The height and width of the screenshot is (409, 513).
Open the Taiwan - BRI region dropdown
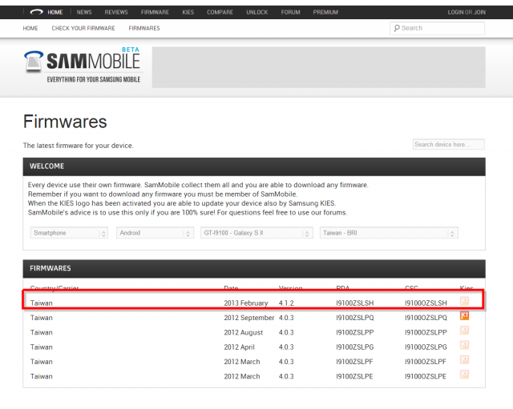click(x=389, y=233)
